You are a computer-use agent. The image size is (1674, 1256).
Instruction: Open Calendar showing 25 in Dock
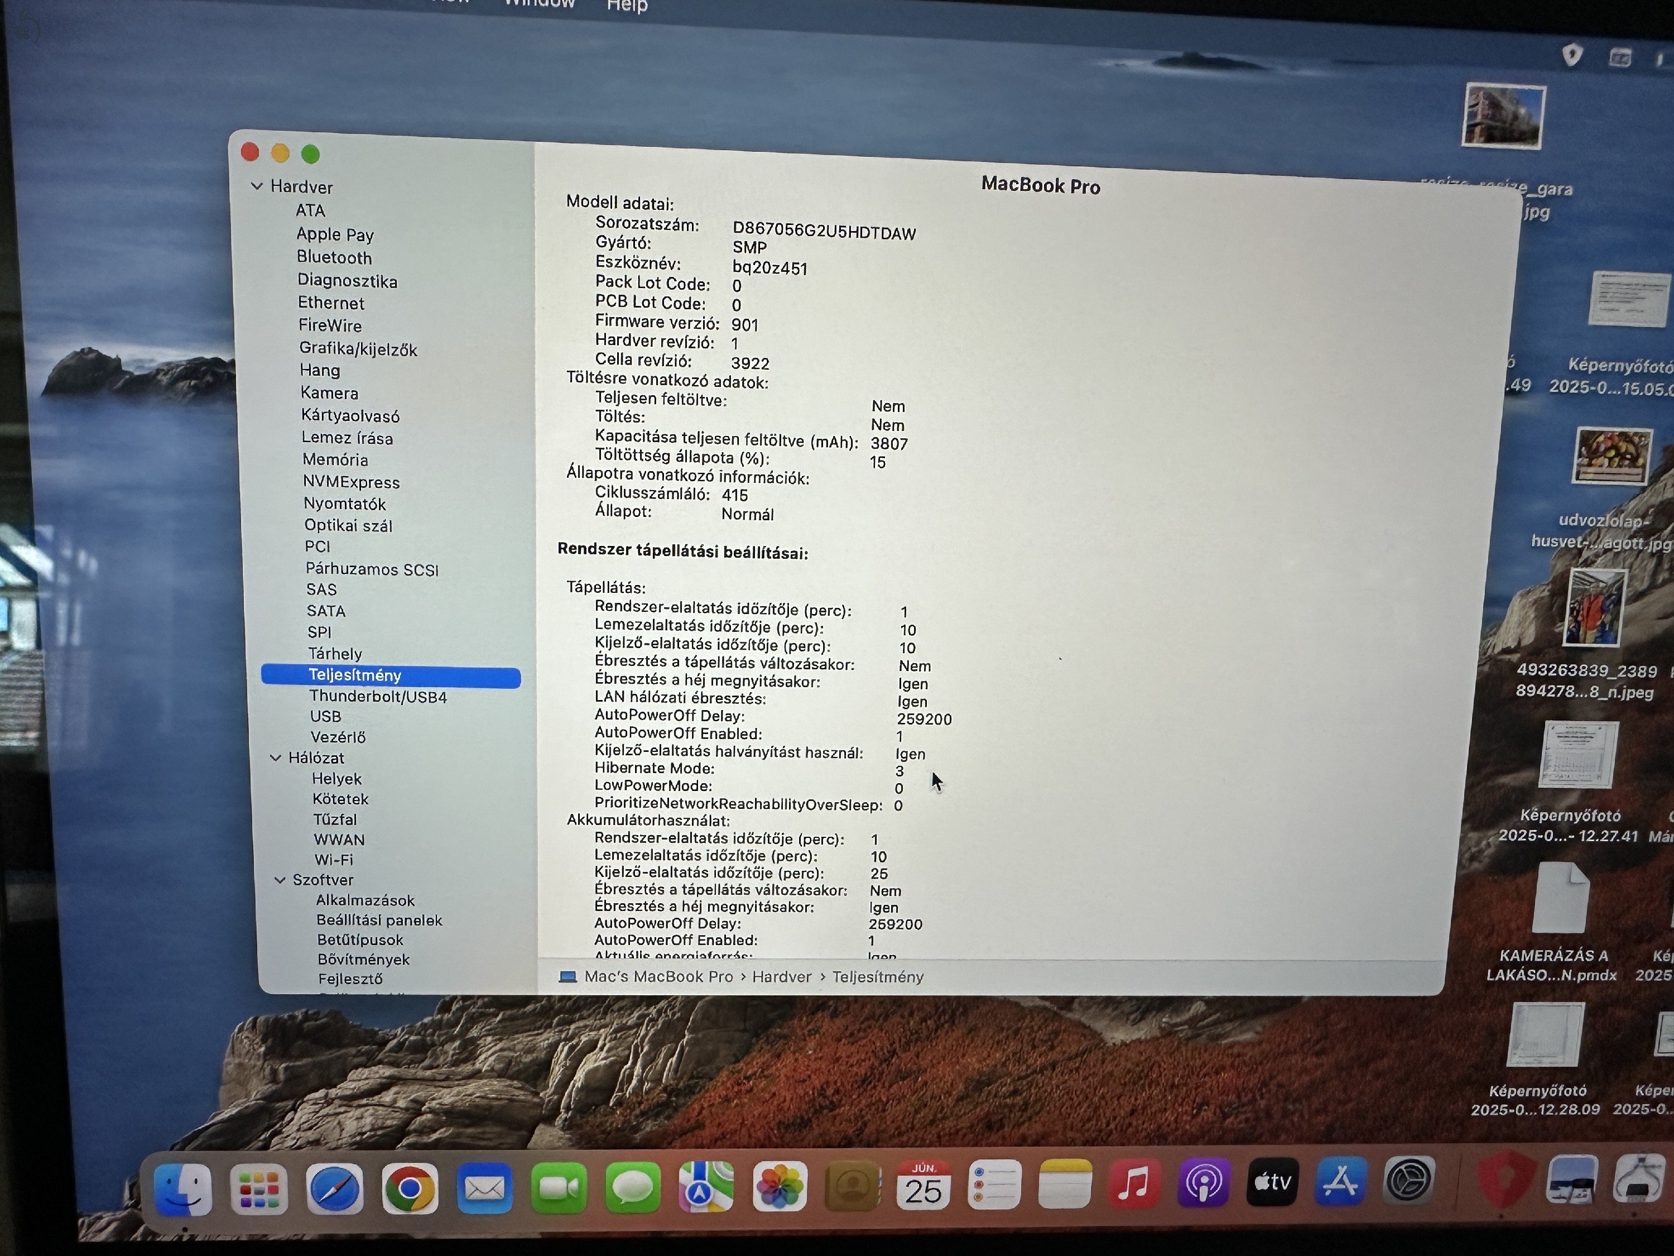coord(923,1185)
